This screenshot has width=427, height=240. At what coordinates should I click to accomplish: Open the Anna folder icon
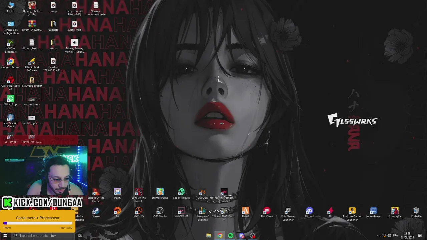(x=53, y=45)
